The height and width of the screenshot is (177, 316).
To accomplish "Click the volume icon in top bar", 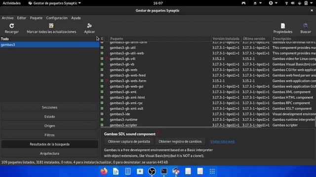I will [293, 3].
